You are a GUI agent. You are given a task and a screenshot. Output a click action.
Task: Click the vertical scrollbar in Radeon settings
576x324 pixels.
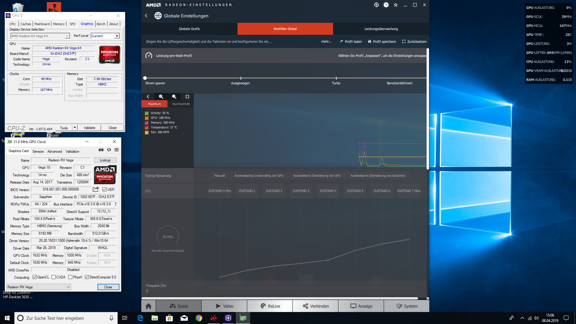click(x=427, y=109)
